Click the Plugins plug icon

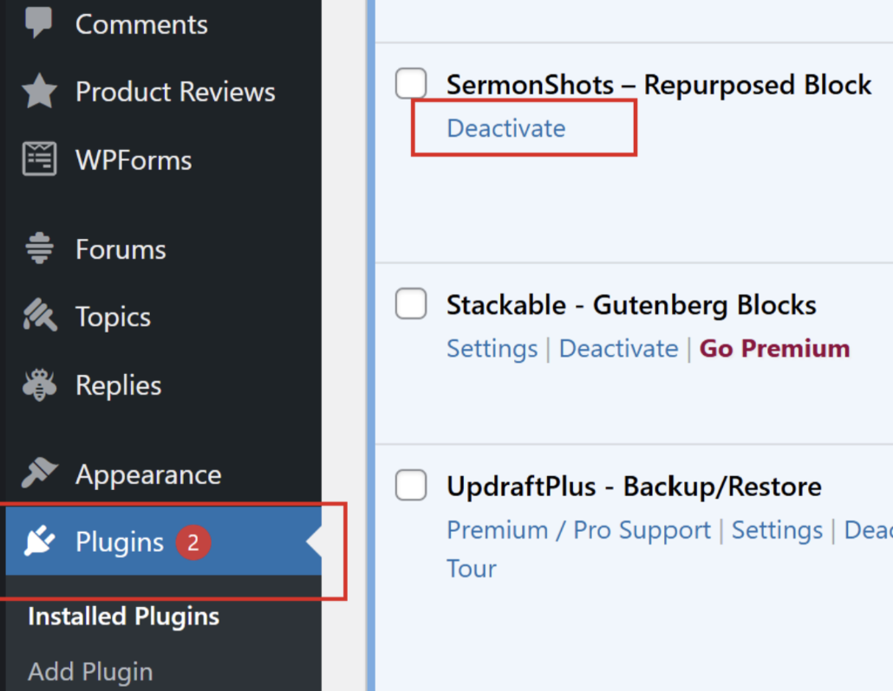click(39, 542)
